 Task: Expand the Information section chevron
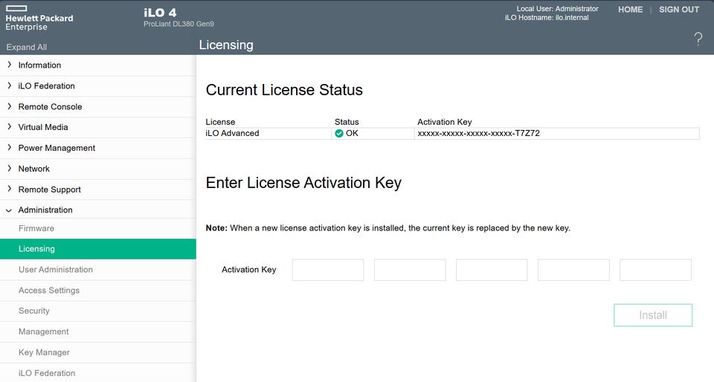(x=9, y=65)
